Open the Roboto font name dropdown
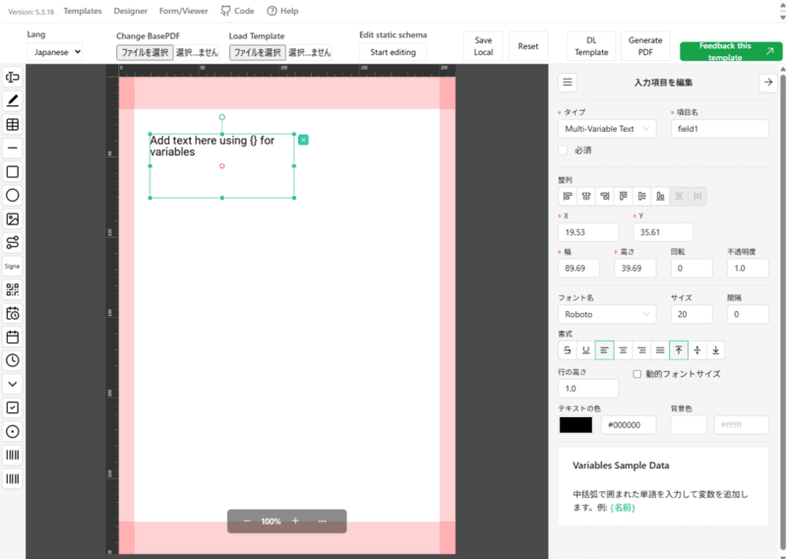The height and width of the screenshot is (559, 787). tap(607, 314)
